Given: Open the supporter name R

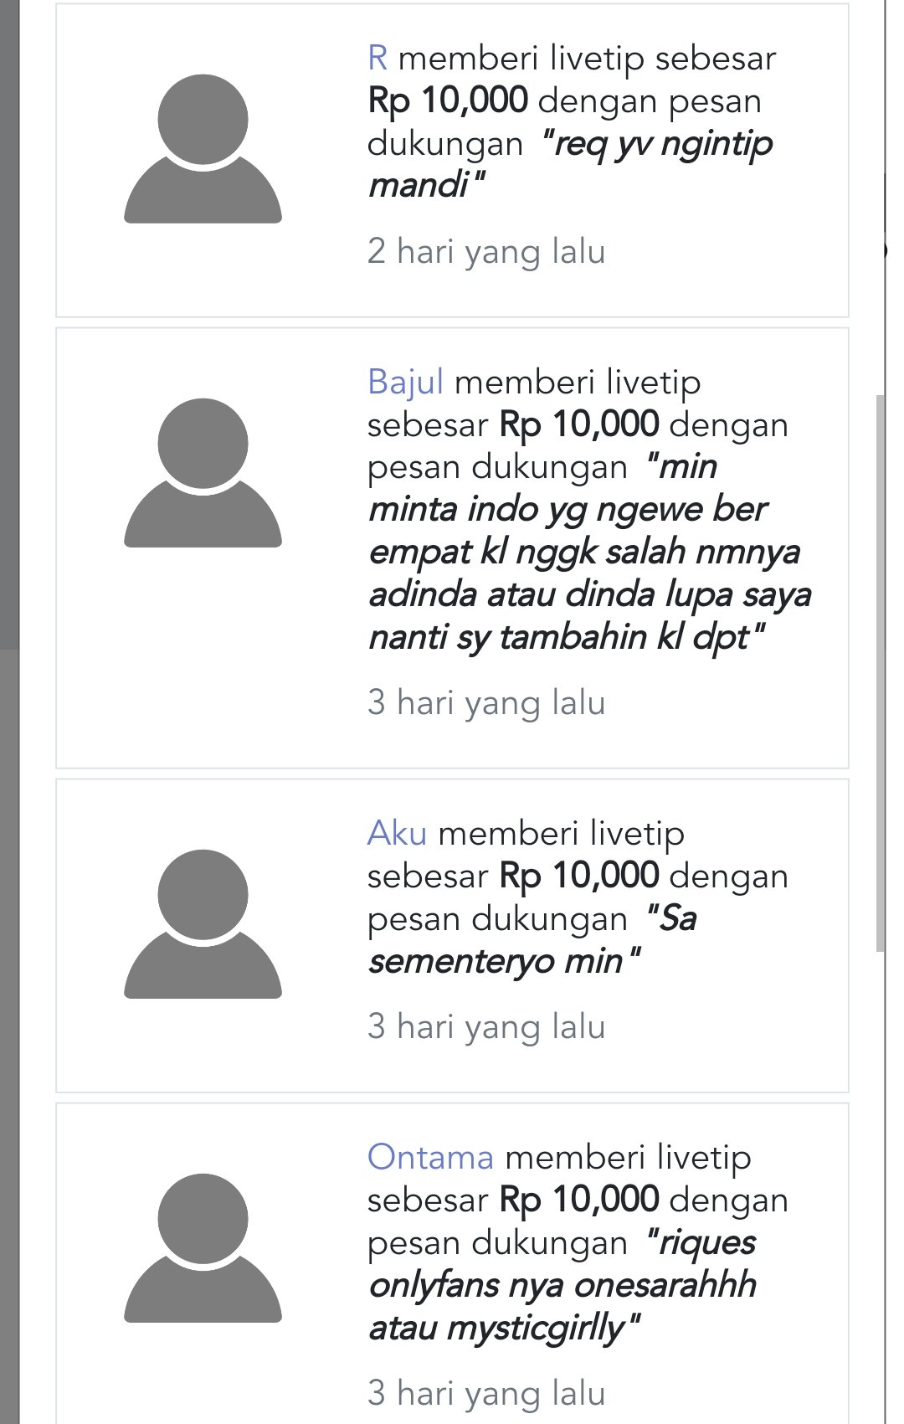Looking at the screenshot, I should (378, 59).
